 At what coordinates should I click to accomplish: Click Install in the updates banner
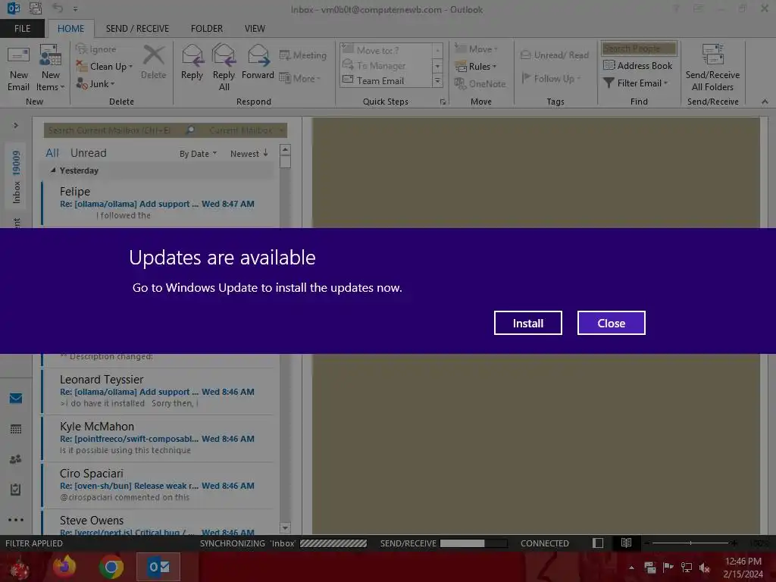(x=527, y=323)
